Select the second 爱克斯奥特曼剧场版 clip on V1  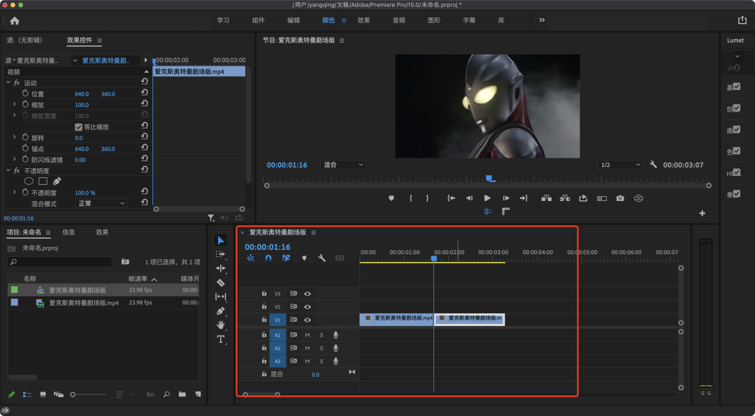[470, 320]
